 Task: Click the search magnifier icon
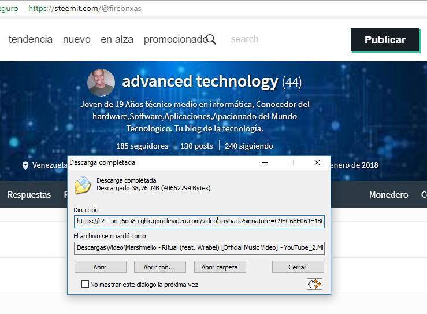pyautogui.click(x=211, y=39)
